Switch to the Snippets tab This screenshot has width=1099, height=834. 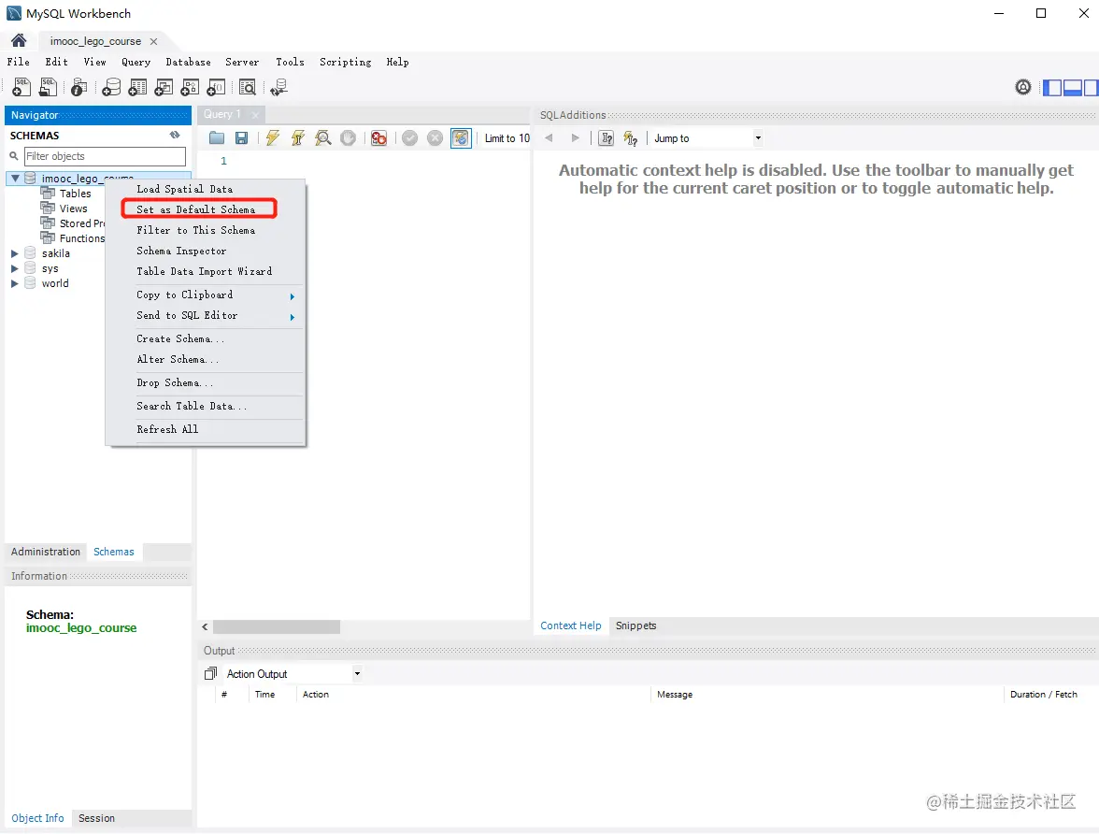click(x=635, y=625)
